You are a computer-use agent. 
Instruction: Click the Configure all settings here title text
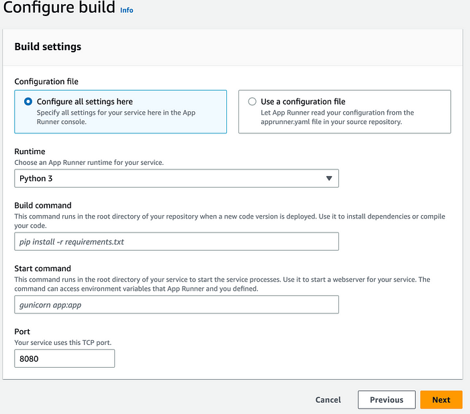(x=85, y=102)
